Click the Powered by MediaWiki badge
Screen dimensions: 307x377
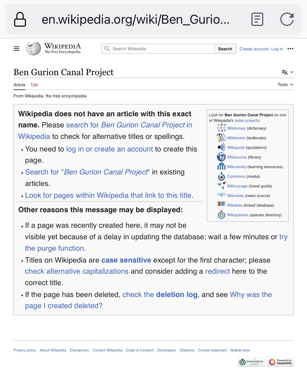(280, 362)
